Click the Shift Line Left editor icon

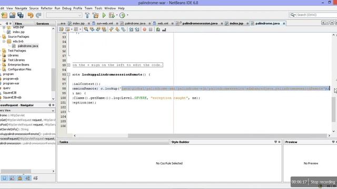131,29
